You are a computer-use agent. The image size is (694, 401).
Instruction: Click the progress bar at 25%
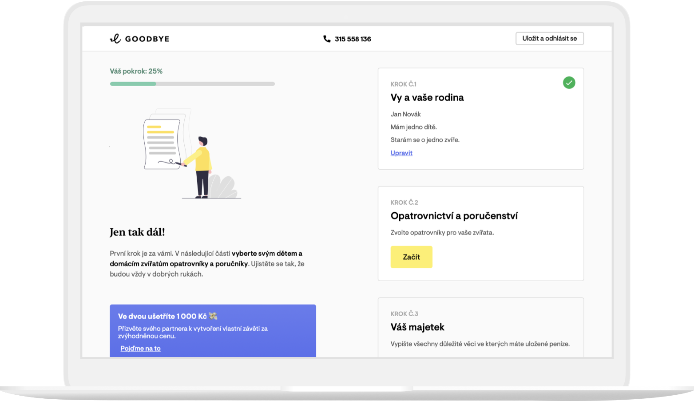coord(192,84)
